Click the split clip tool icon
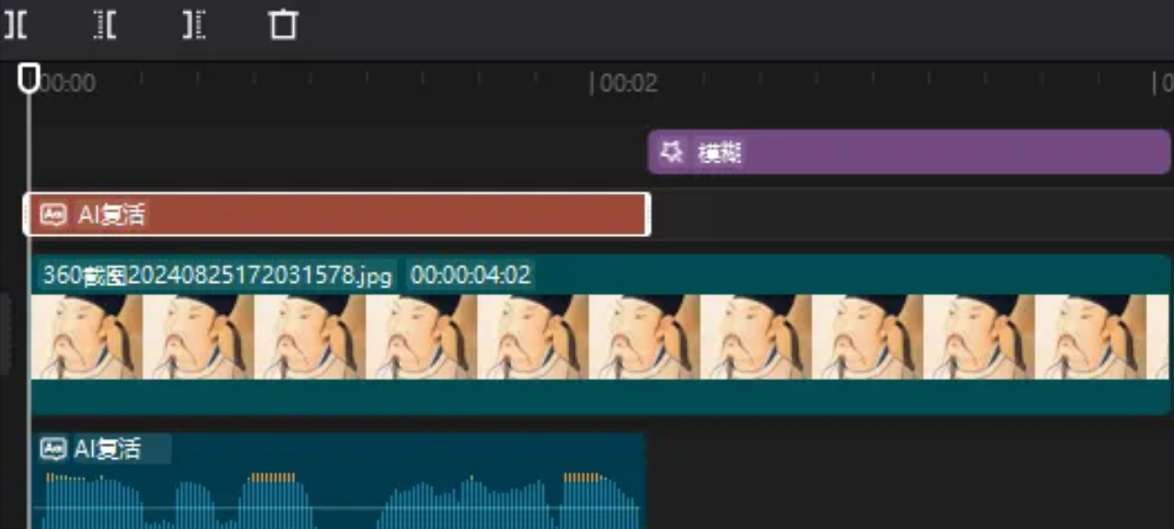The width and height of the screenshot is (1174, 529). tap(16, 25)
